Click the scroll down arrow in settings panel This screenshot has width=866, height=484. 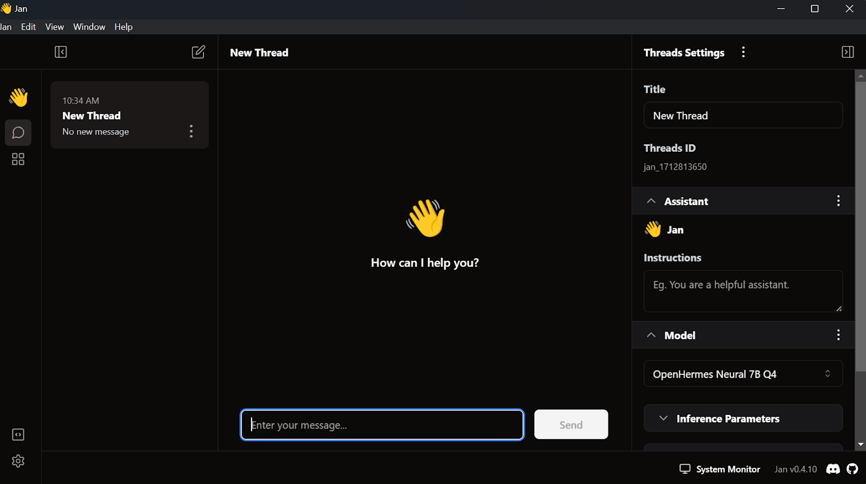(861, 445)
